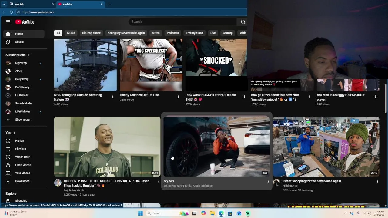Go back in the browser
Viewport: 388px width, 218px height.
coord(4,12)
